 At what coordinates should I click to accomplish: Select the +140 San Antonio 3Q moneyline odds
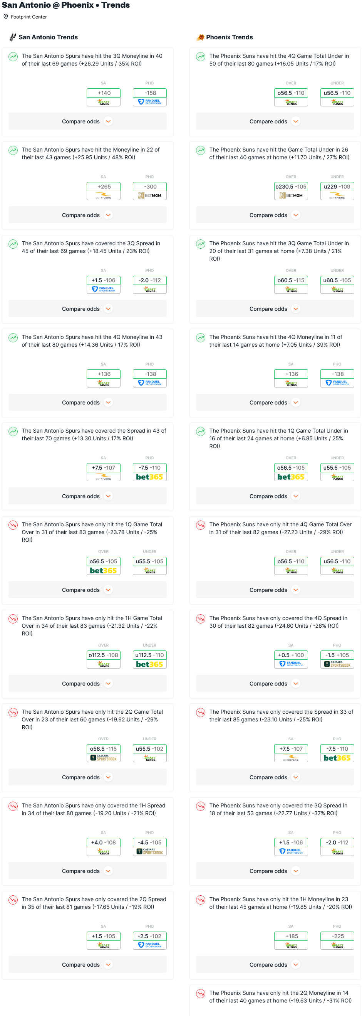(104, 93)
